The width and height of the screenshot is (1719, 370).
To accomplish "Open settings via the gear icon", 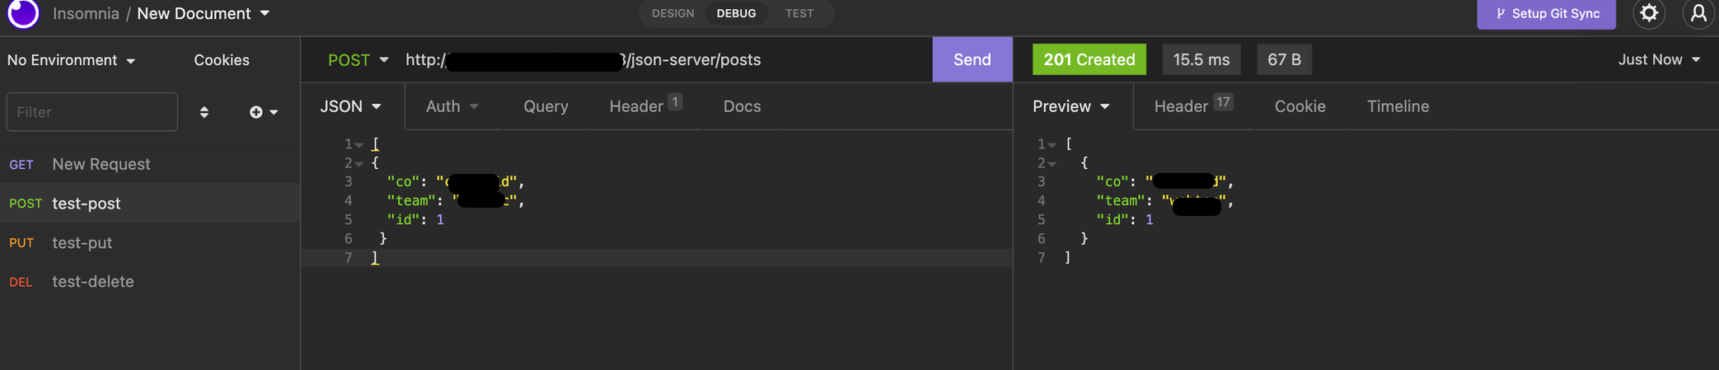I will click(x=1649, y=13).
